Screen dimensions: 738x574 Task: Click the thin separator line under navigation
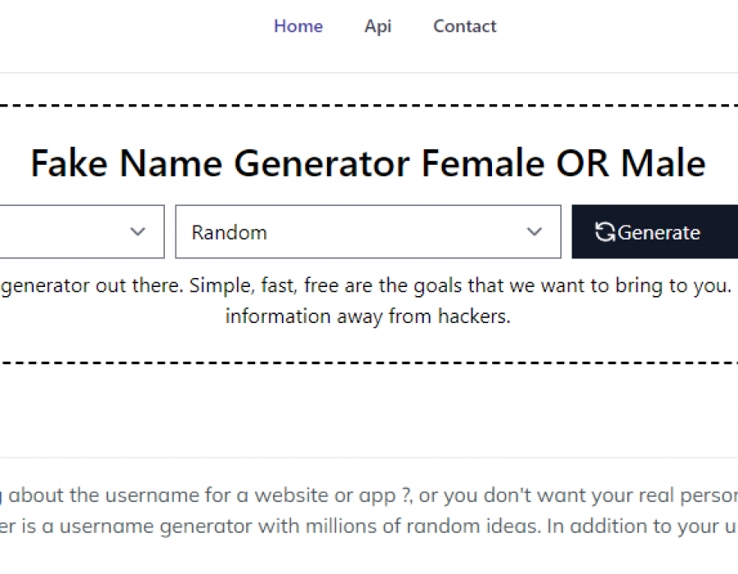click(x=369, y=73)
